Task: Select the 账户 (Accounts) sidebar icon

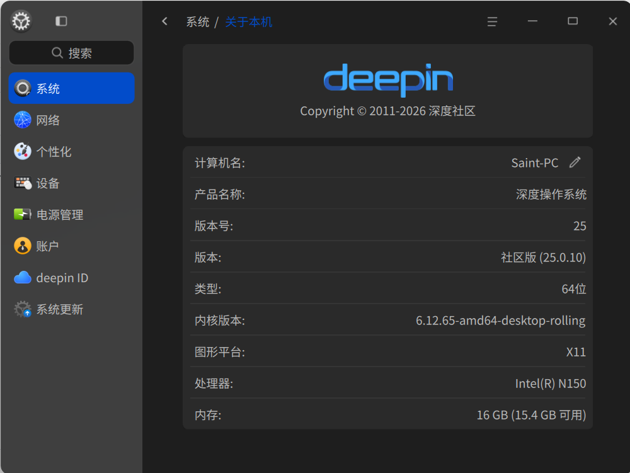Action: 21,246
